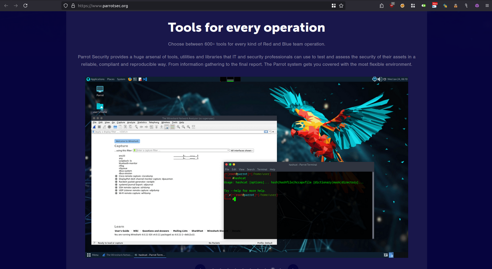Open the red uBlock extension with the 1 badge
This screenshot has width=492, height=269.
[x=392, y=5]
